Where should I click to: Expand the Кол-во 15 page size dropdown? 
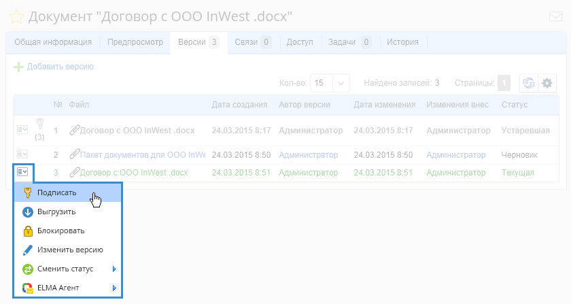click(342, 83)
